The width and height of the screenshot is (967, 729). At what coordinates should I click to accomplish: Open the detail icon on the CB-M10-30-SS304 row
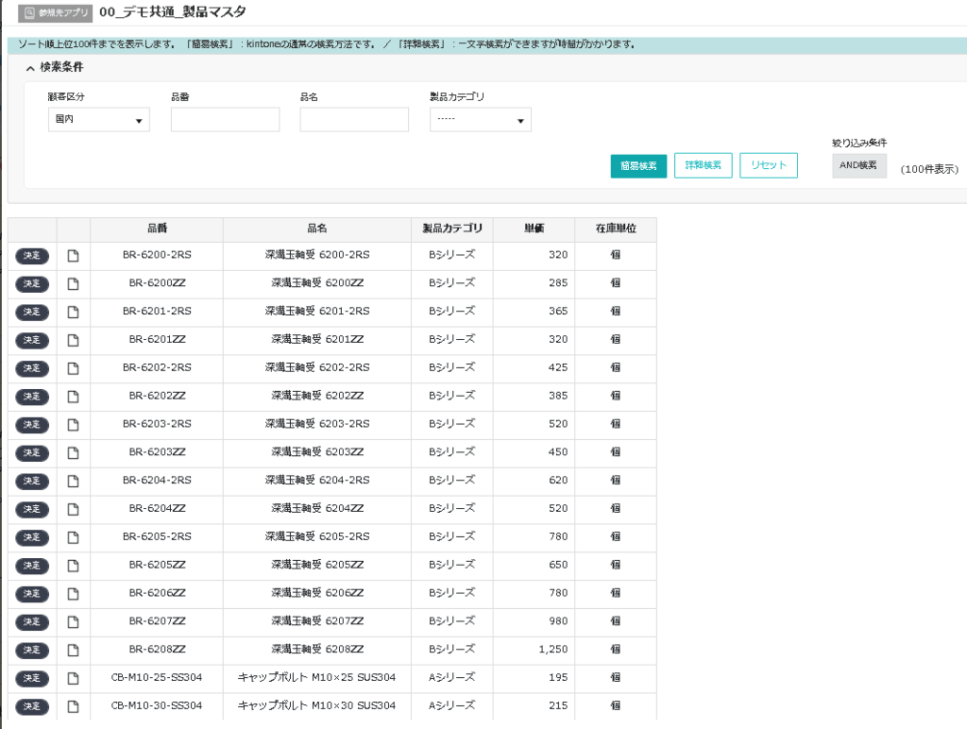[73, 705]
